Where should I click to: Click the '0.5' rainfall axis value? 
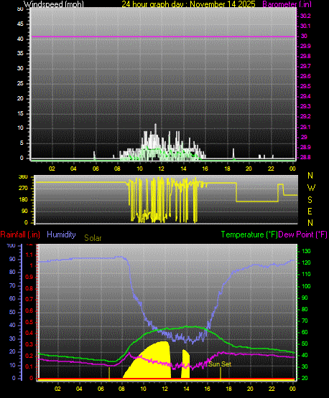pyautogui.click(x=29, y=322)
